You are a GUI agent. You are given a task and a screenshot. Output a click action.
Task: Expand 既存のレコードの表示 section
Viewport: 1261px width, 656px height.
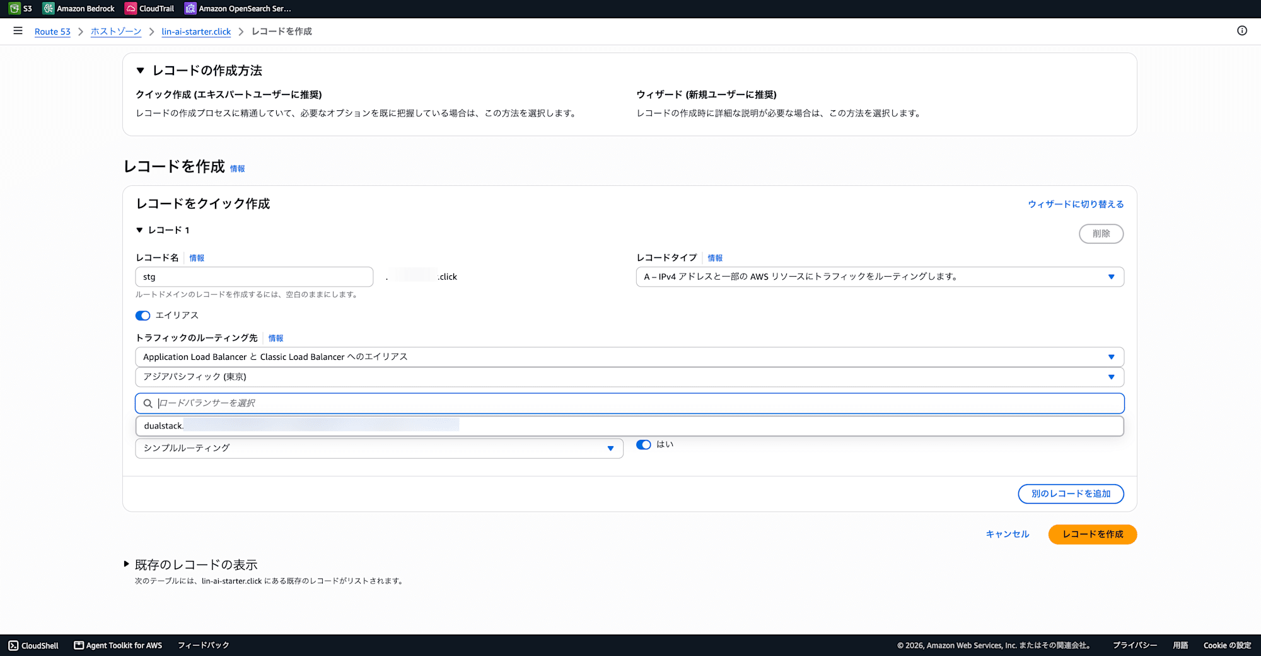pos(126,564)
